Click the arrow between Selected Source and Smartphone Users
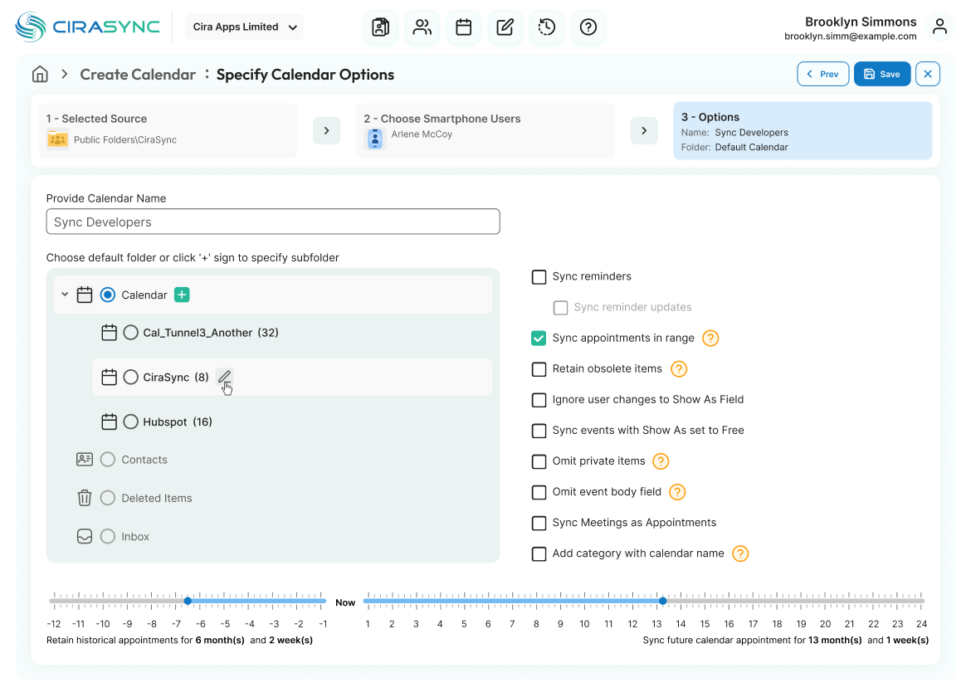 click(326, 130)
